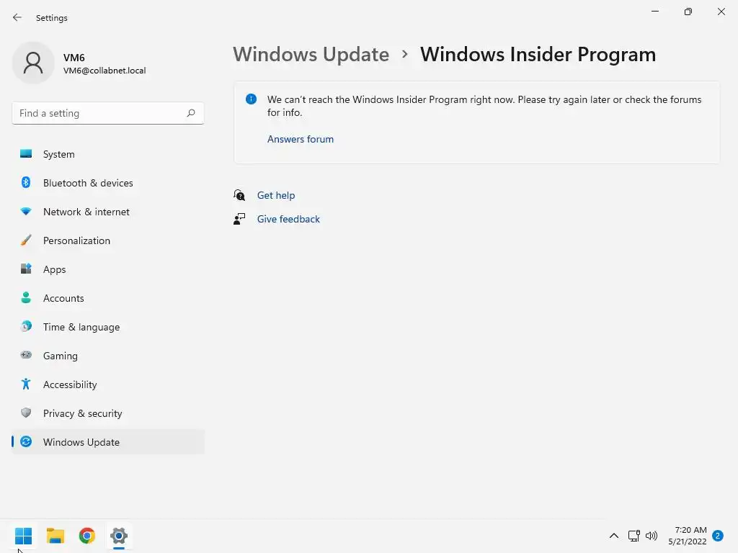Open the Answers forum link
The width and height of the screenshot is (738, 553).
pyautogui.click(x=301, y=139)
